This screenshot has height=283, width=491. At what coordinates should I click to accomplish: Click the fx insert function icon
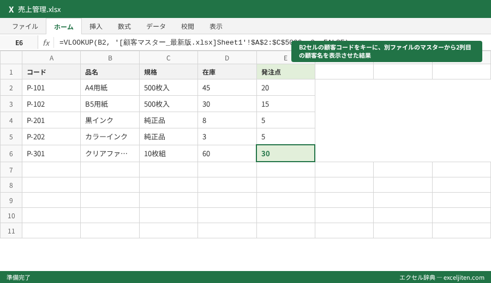pyautogui.click(x=46, y=43)
